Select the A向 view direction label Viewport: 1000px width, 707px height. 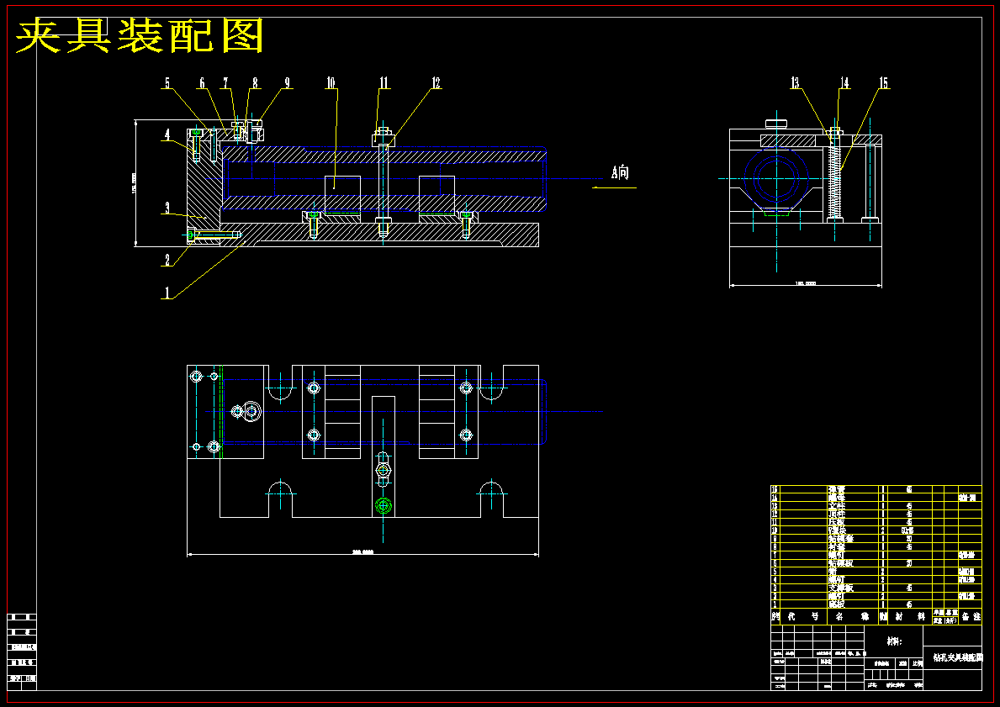click(x=620, y=172)
